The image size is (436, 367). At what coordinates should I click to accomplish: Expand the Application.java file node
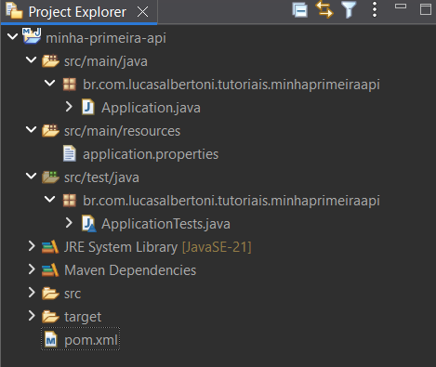coord(69,107)
